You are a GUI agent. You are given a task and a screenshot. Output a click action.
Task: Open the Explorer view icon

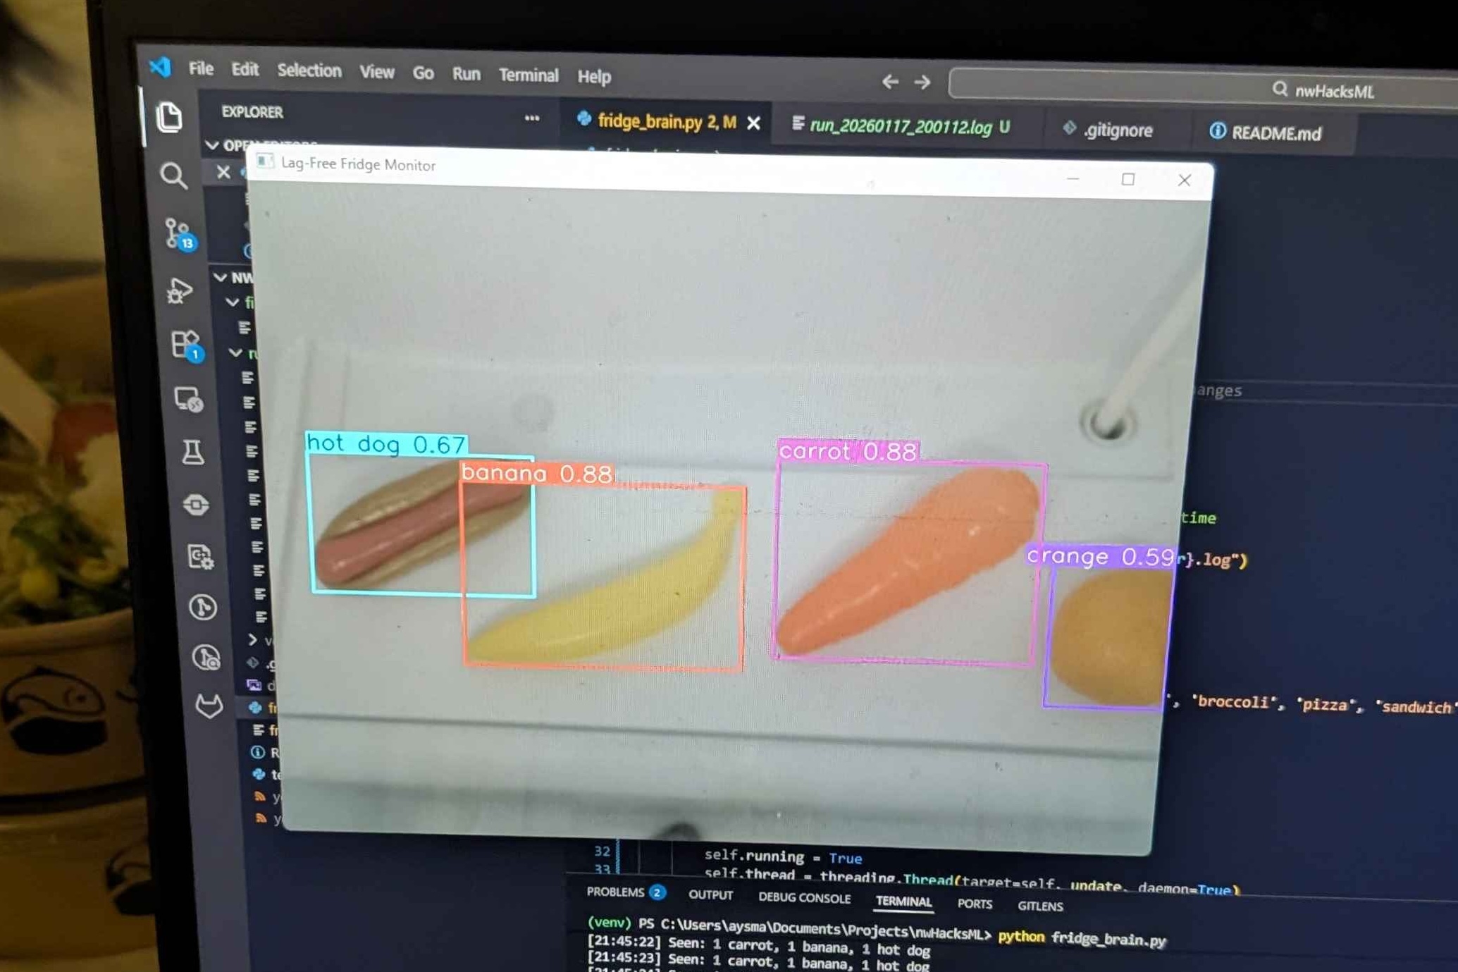(169, 118)
